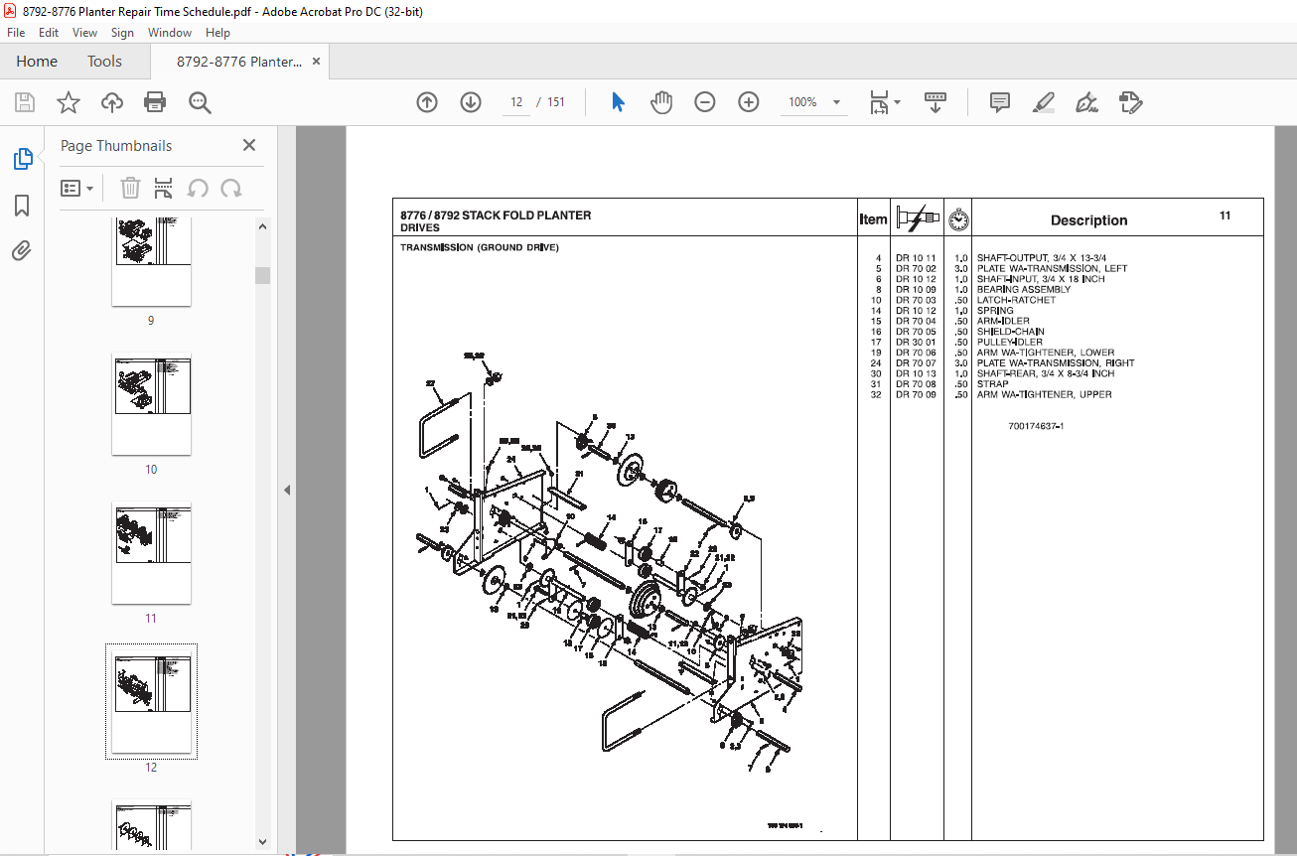Click the 'Description' column header
Viewport: 1297px width, 856px height.
[x=1088, y=220]
